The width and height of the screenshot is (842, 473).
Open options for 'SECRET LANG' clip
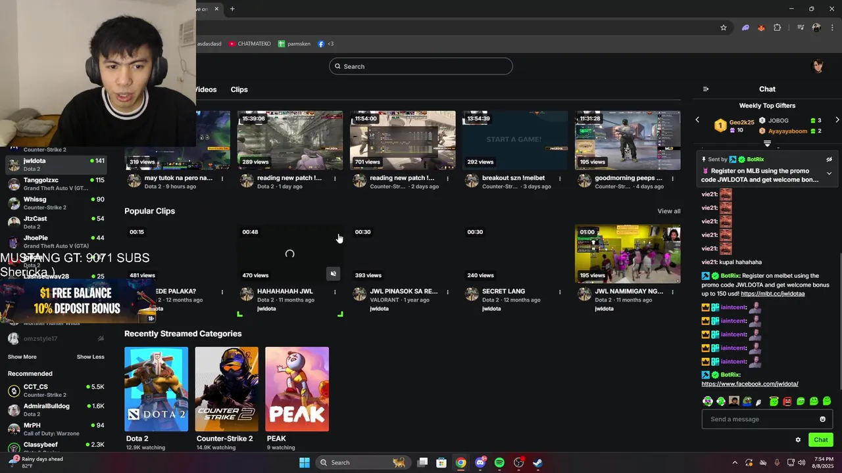(x=560, y=291)
